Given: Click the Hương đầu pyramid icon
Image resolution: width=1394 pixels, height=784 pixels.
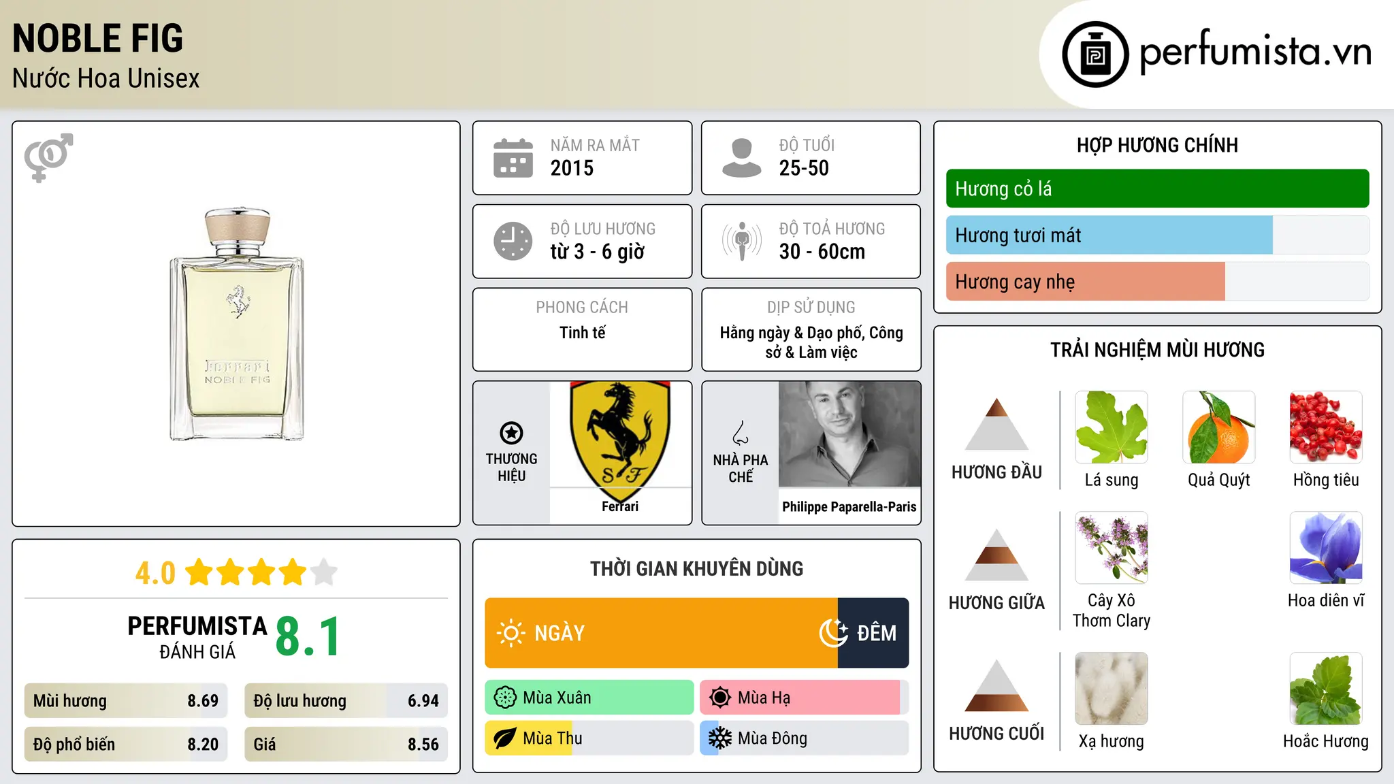Looking at the screenshot, I should [996, 424].
